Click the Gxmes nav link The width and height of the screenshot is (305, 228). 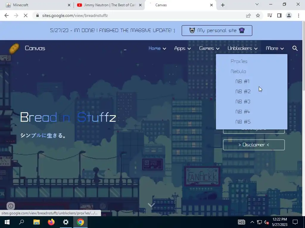pos(206,48)
